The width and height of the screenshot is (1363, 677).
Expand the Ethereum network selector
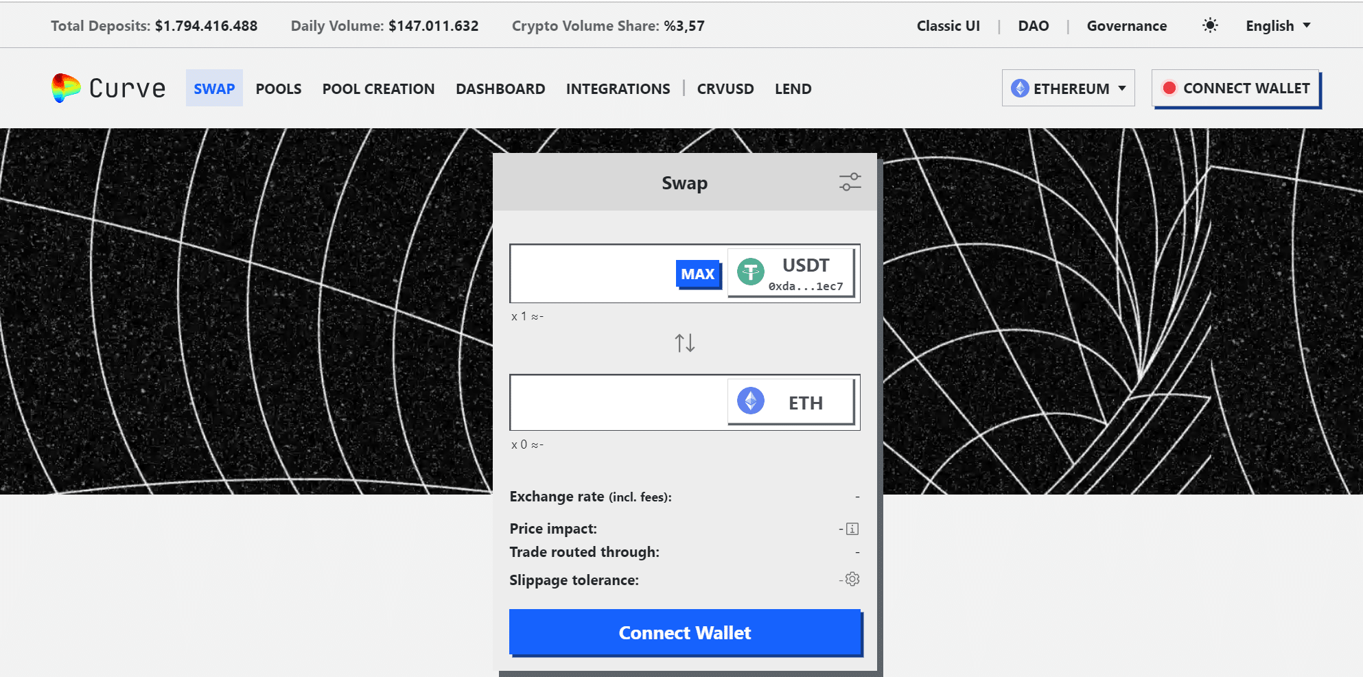(x=1068, y=88)
